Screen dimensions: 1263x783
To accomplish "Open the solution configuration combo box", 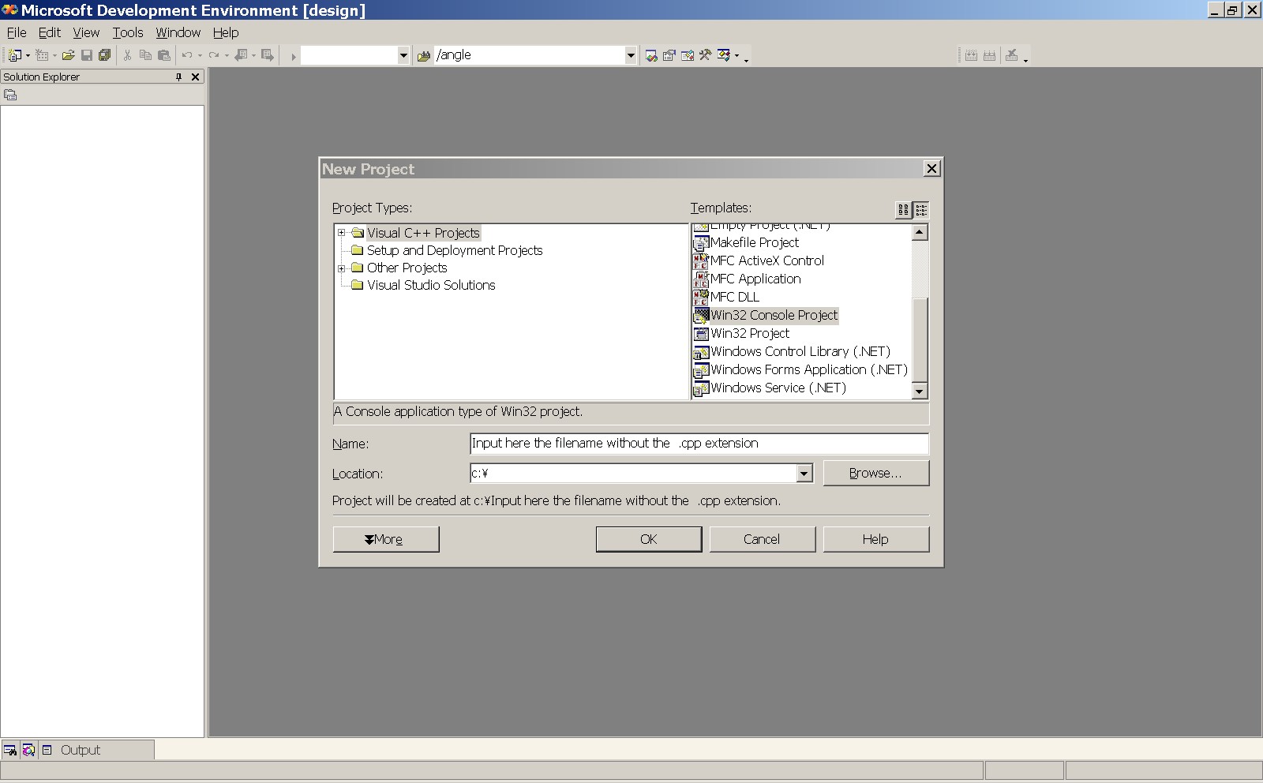I will pos(403,55).
